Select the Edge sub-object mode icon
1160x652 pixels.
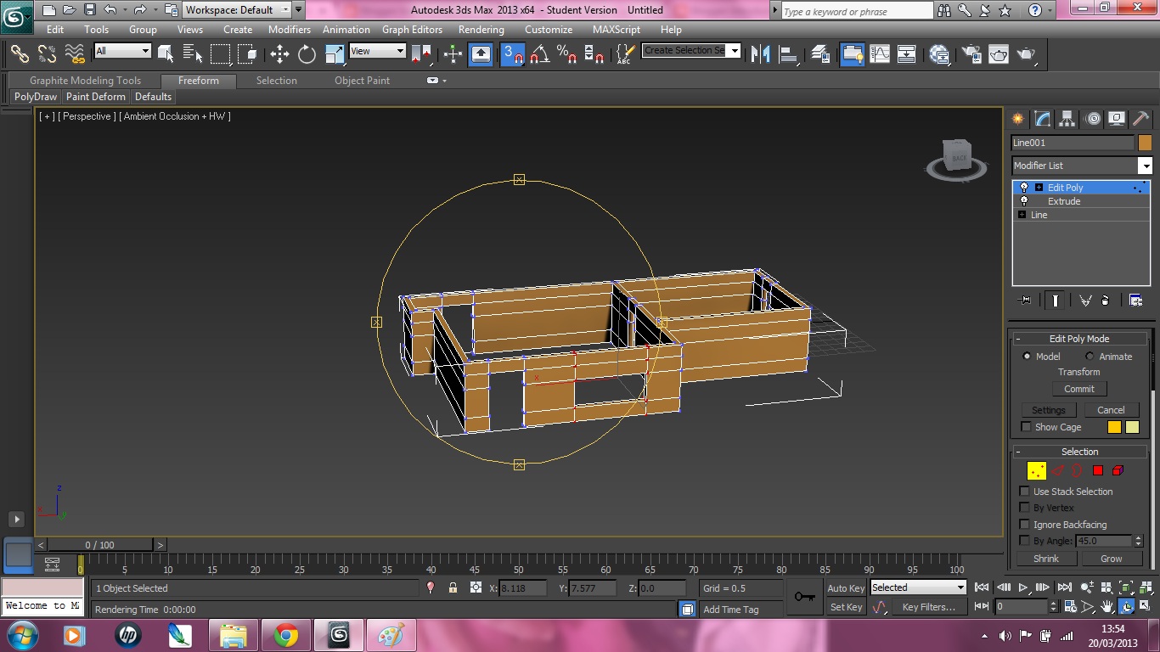(1056, 470)
